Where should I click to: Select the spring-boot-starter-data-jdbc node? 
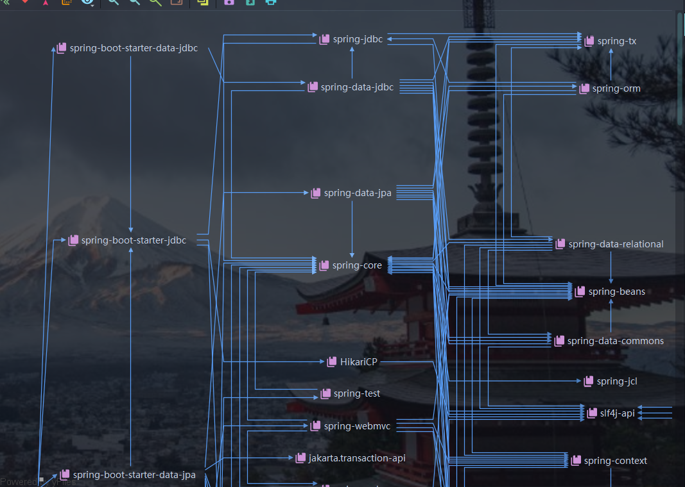128,48
